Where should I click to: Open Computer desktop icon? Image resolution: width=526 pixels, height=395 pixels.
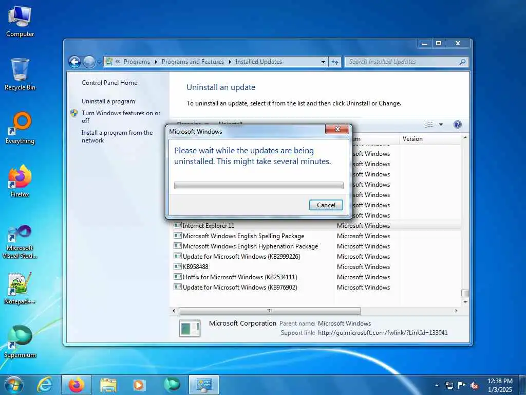click(20, 22)
